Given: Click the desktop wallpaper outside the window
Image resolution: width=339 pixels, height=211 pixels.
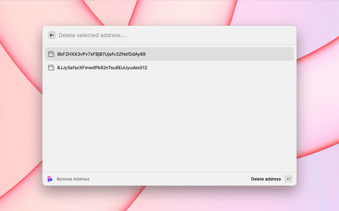Looking at the screenshot, I should (x=318, y=105).
